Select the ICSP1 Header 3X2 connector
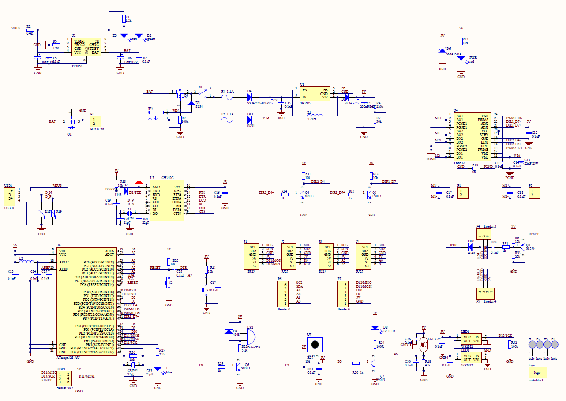The height and width of the screenshot is (401, 566). (63, 378)
